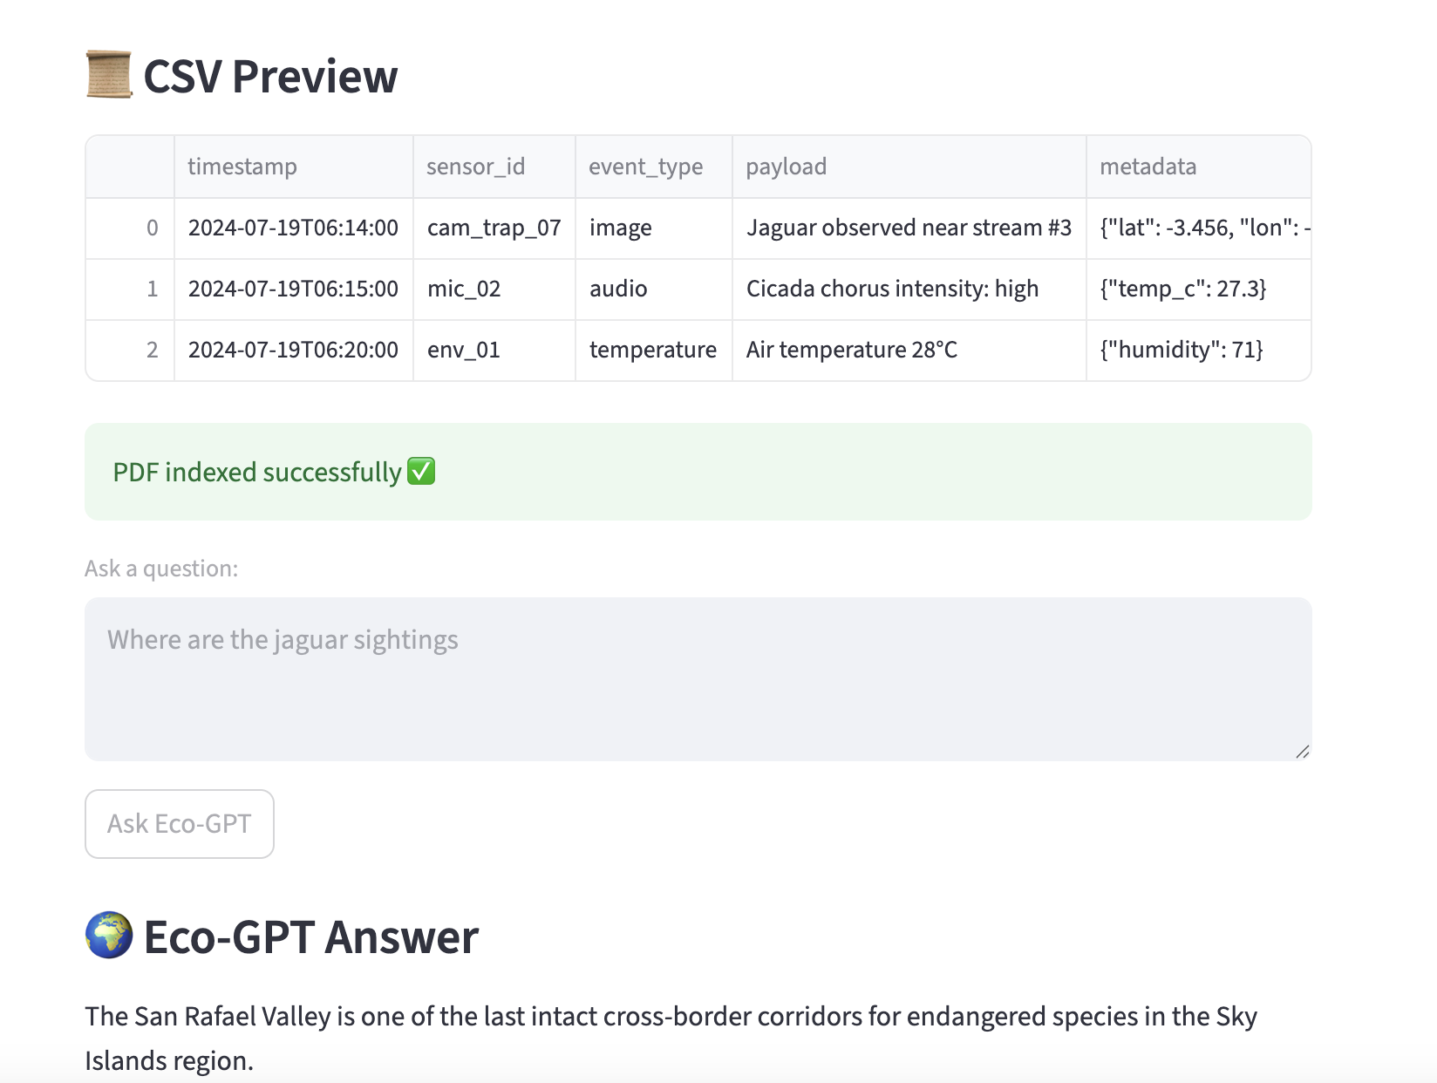Select the Eco-GPT Answer heading
Screen dimensions: 1437x1083
click(x=310, y=937)
